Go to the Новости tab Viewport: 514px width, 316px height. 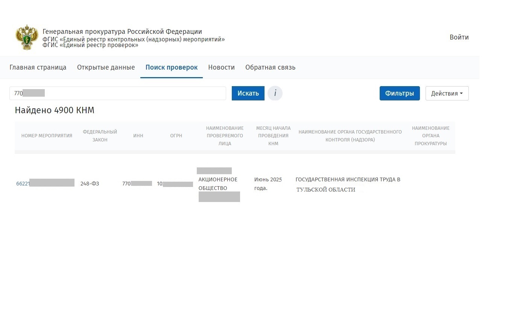point(221,67)
